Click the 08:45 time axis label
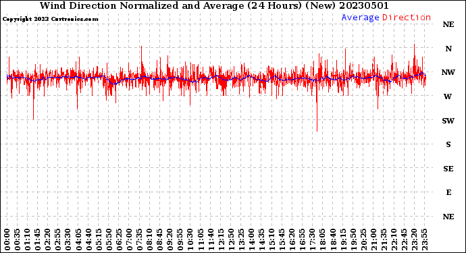Screen dimensions: 466x253 coord(160,240)
